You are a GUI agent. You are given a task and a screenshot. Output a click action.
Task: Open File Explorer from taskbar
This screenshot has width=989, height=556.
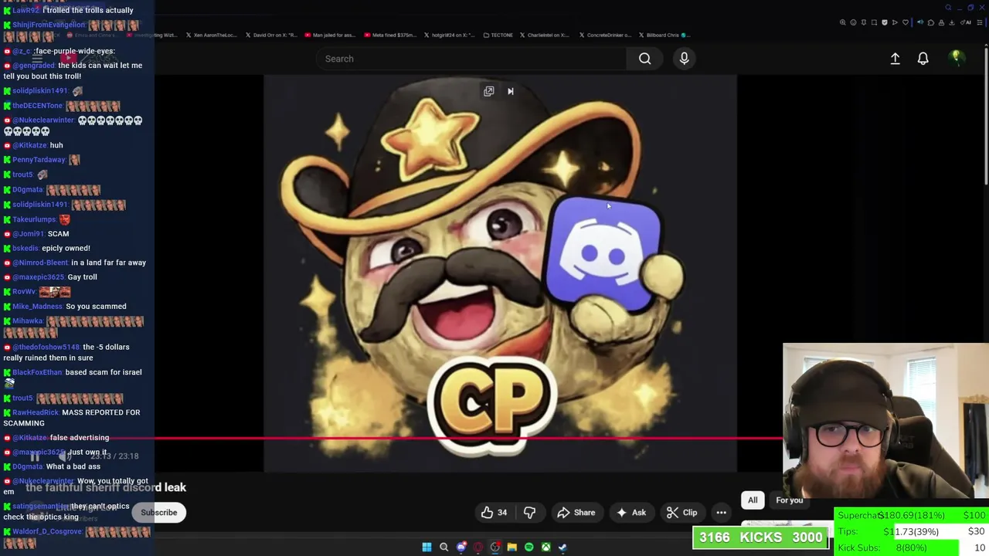click(x=511, y=548)
